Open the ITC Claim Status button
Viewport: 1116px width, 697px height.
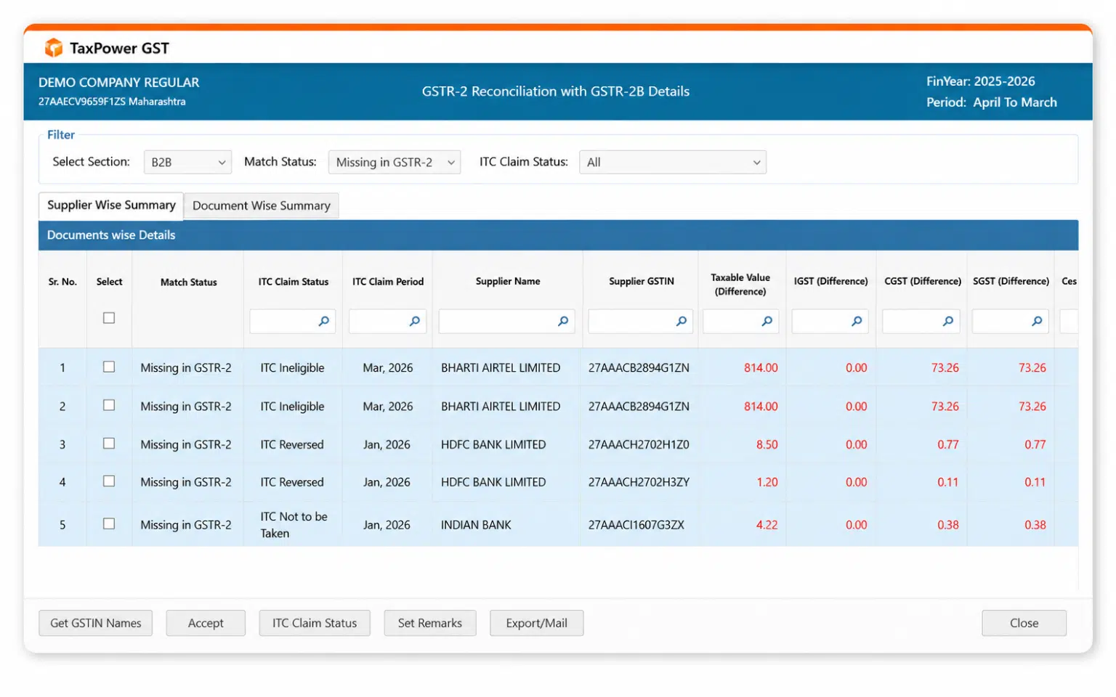(x=315, y=623)
